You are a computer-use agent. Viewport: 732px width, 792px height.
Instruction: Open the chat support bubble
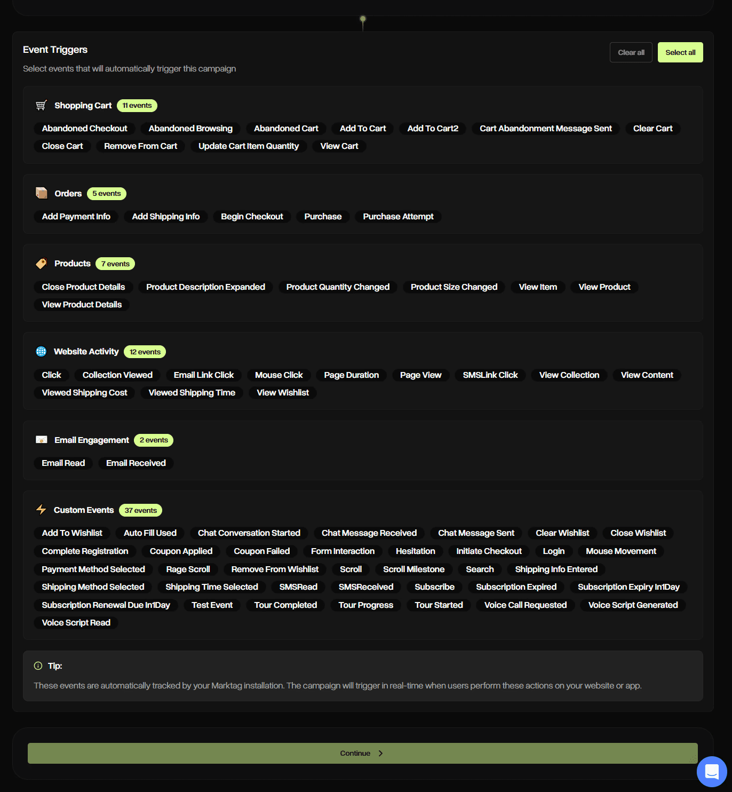click(x=712, y=772)
